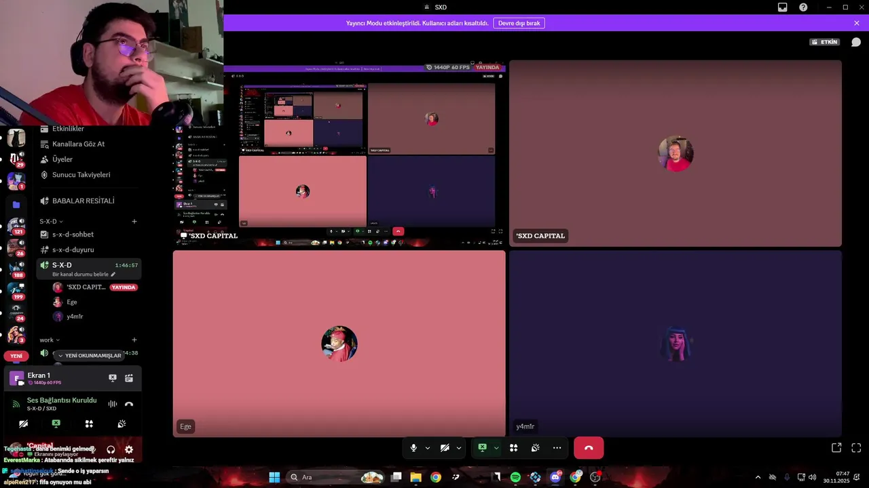
Task: Open server with 121 badge
Action: click(x=16, y=226)
